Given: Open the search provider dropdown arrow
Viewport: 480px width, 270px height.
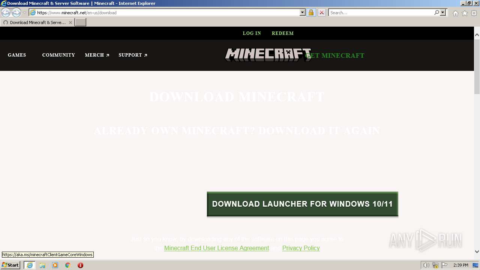Looking at the screenshot, I should [443, 12].
